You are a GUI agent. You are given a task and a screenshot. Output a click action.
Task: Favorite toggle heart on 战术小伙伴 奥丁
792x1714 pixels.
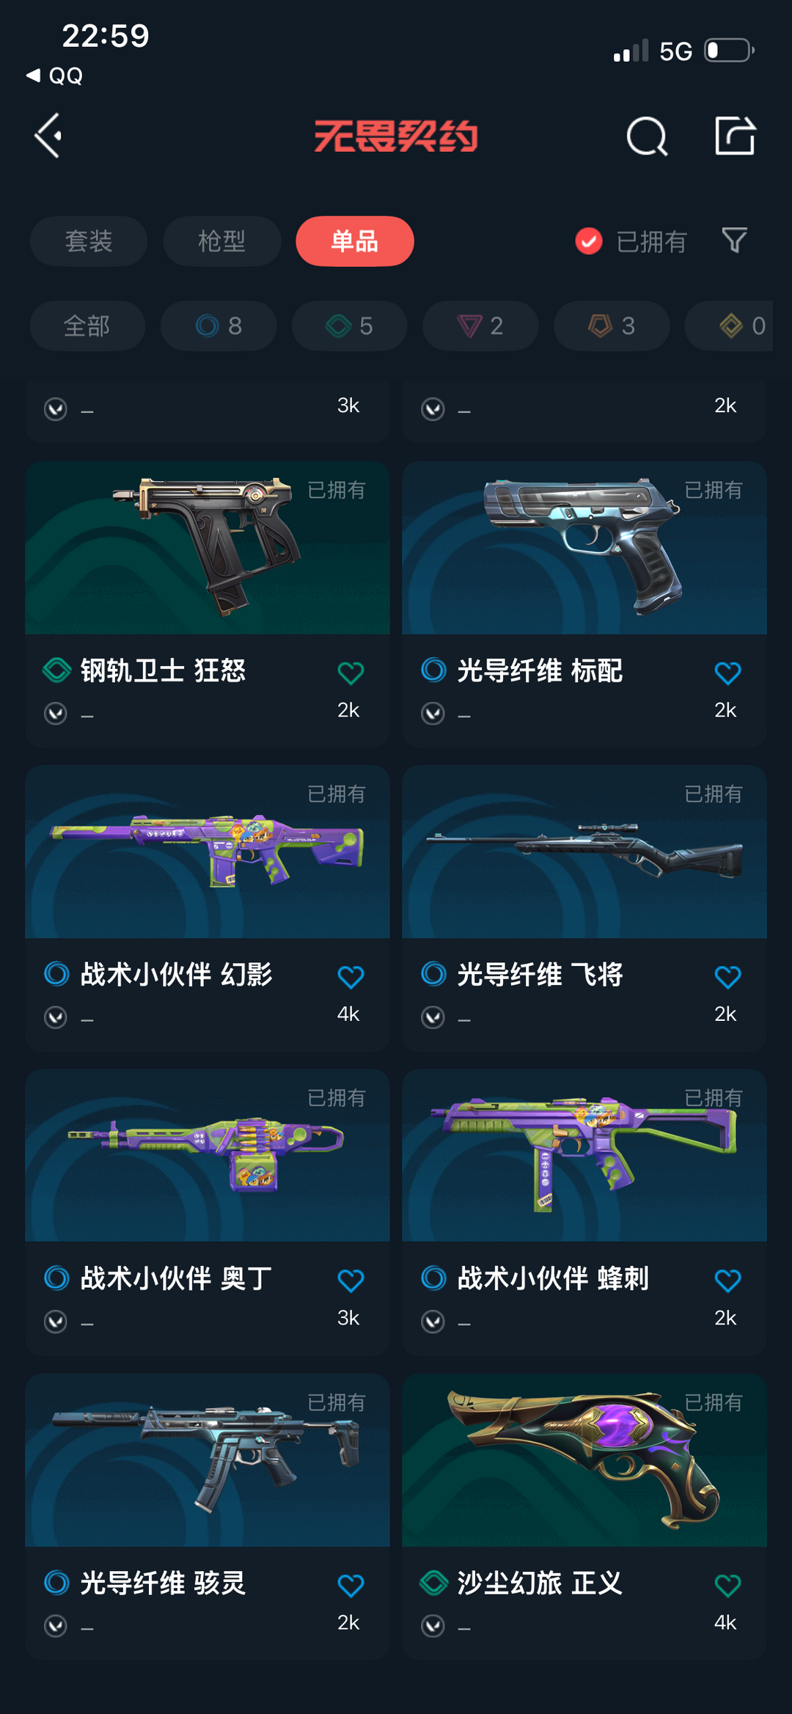pos(351,1280)
